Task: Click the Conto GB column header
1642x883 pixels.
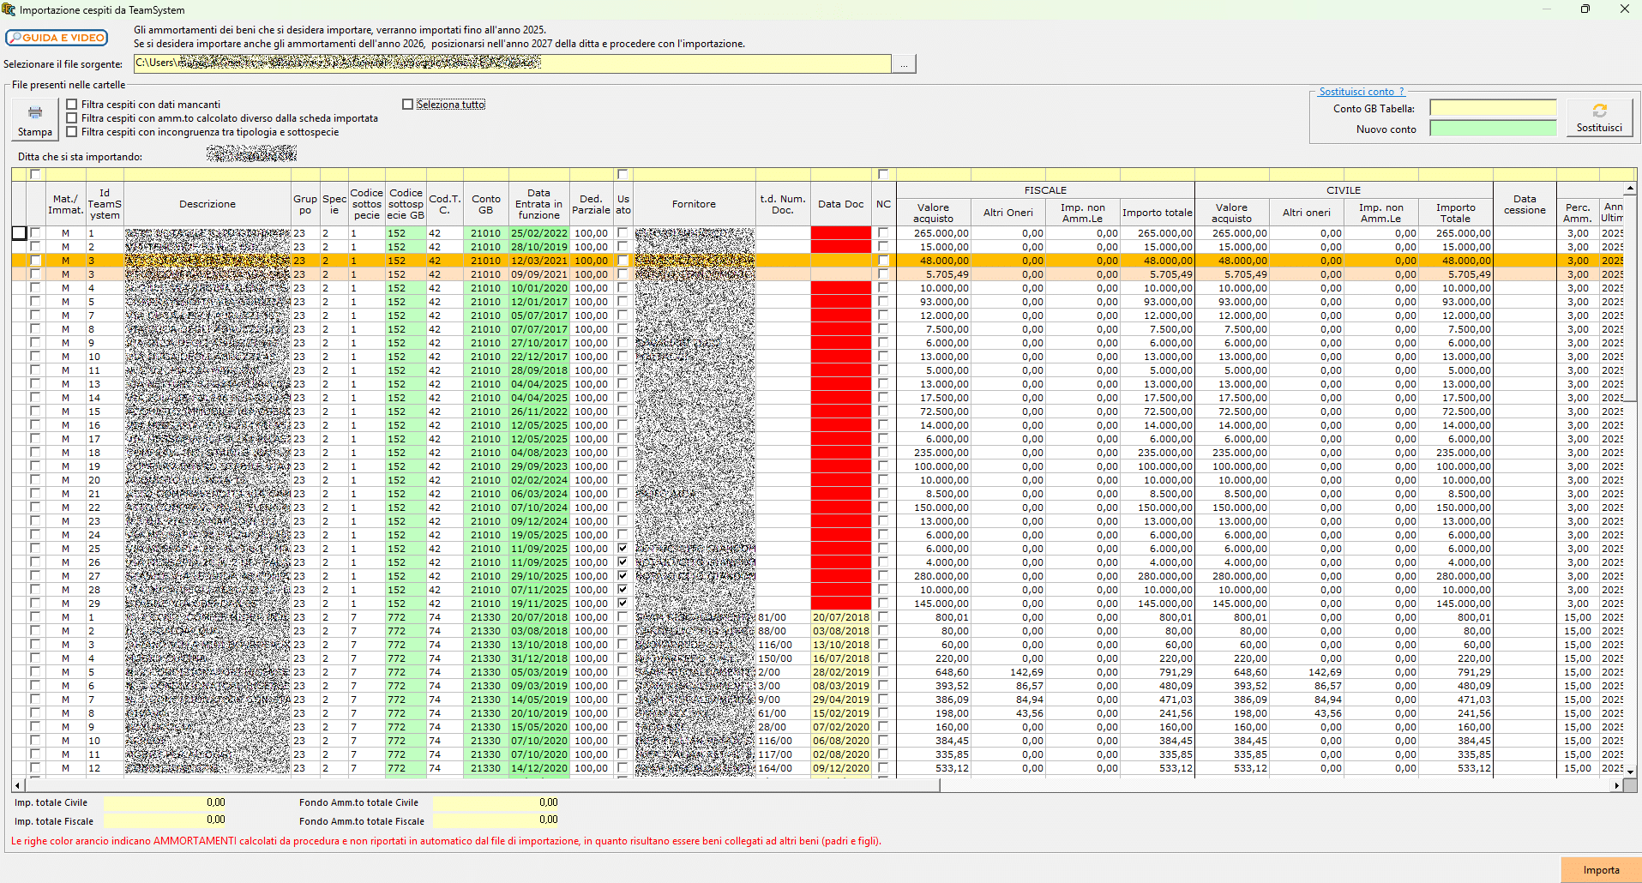Action: 485,204
